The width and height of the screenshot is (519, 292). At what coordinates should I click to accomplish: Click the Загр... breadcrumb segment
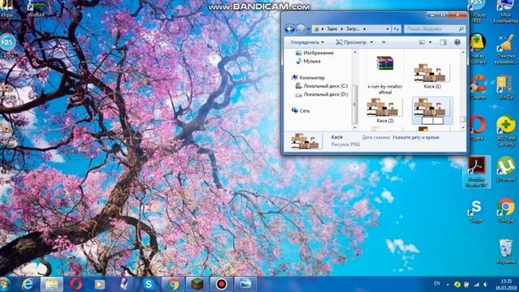[353, 29]
